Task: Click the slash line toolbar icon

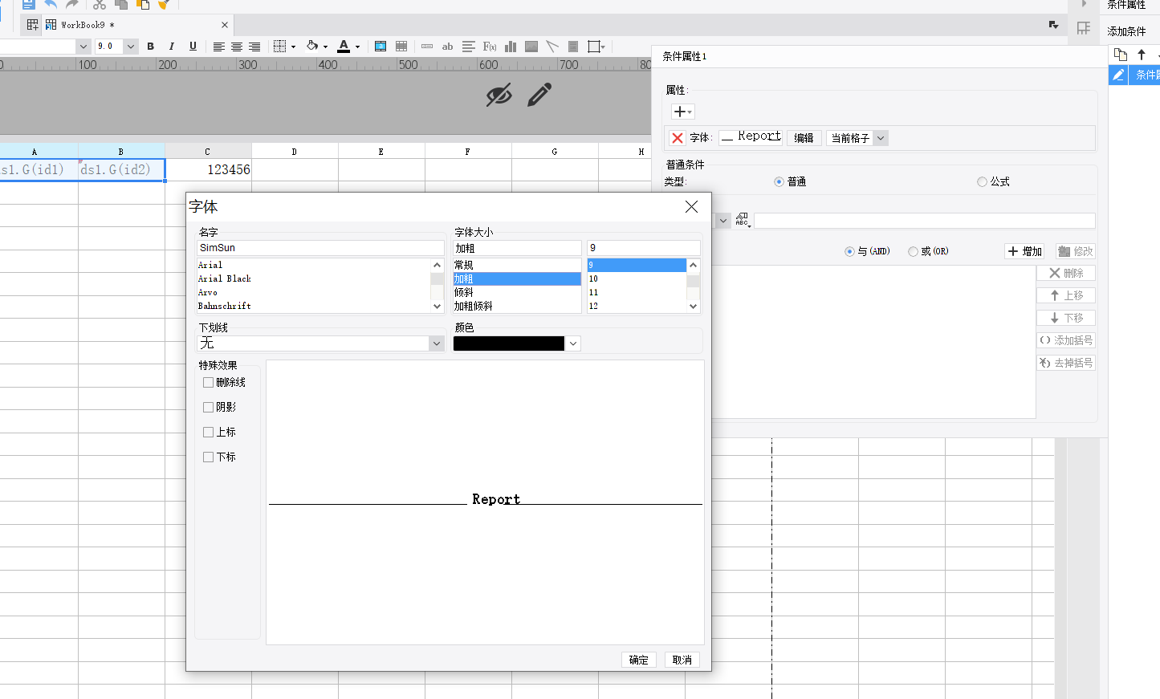Action: (x=552, y=47)
